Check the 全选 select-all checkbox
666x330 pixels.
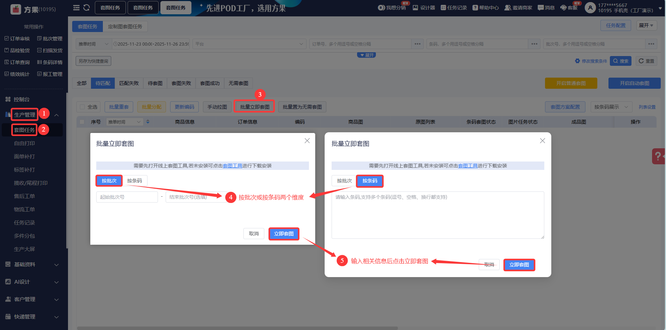[82, 107]
